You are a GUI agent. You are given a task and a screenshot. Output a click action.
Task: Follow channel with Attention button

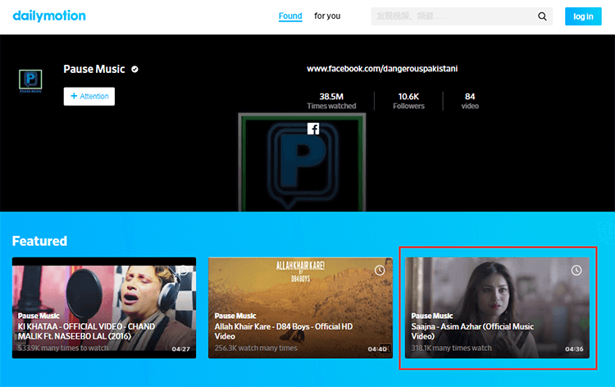click(89, 96)
